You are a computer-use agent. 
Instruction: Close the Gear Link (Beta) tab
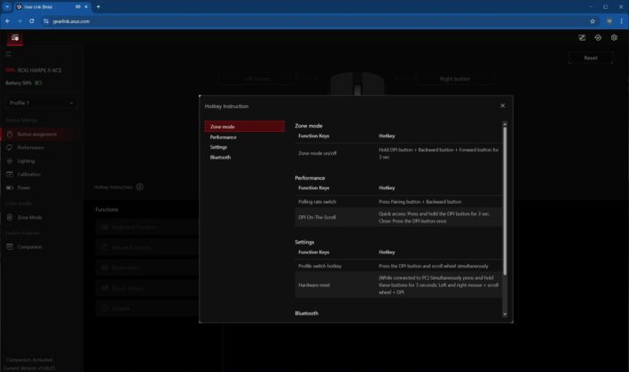coord(86,7)
